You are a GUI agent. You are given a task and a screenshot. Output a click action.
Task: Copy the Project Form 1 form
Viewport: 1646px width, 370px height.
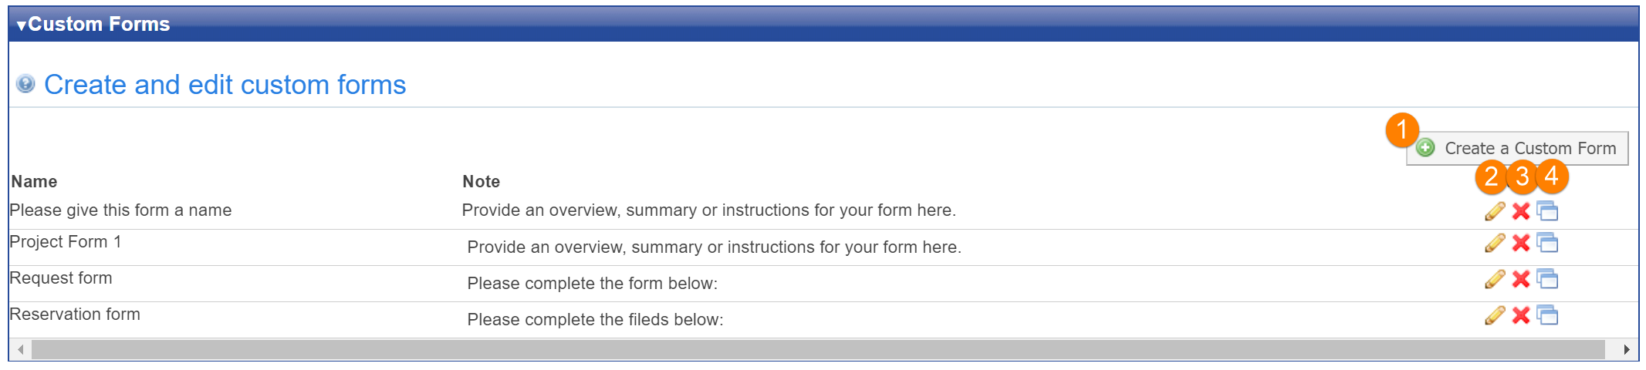pyautogui.click(x=1547, y=244)
